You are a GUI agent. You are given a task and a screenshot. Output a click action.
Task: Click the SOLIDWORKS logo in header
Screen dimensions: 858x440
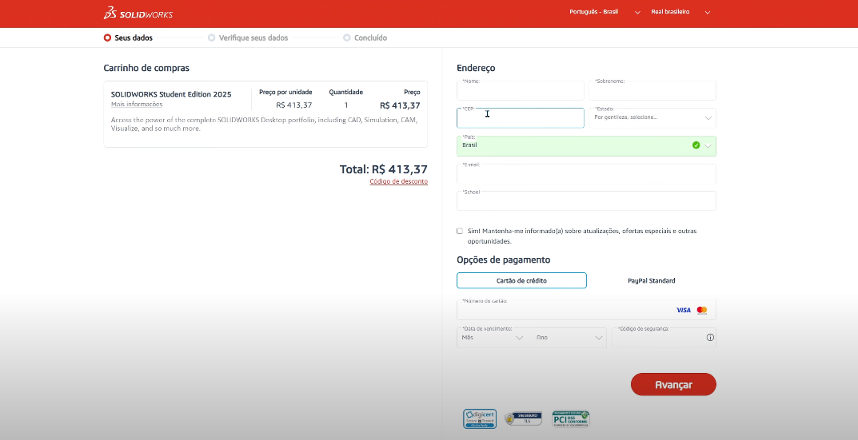tap(138, 14)
